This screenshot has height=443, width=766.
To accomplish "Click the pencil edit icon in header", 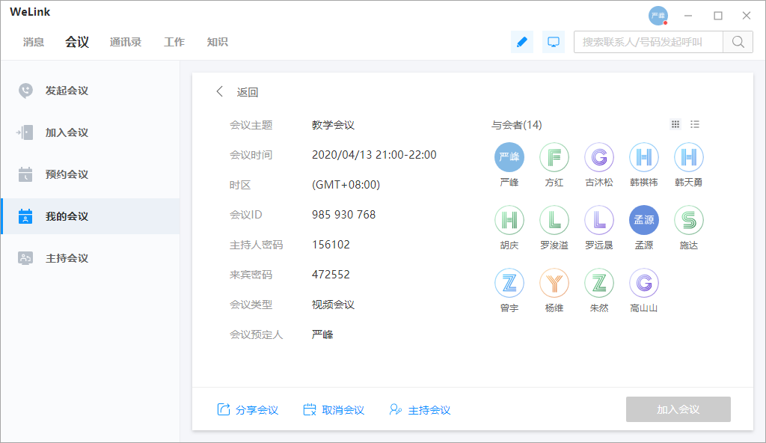I will coord(521,42).
